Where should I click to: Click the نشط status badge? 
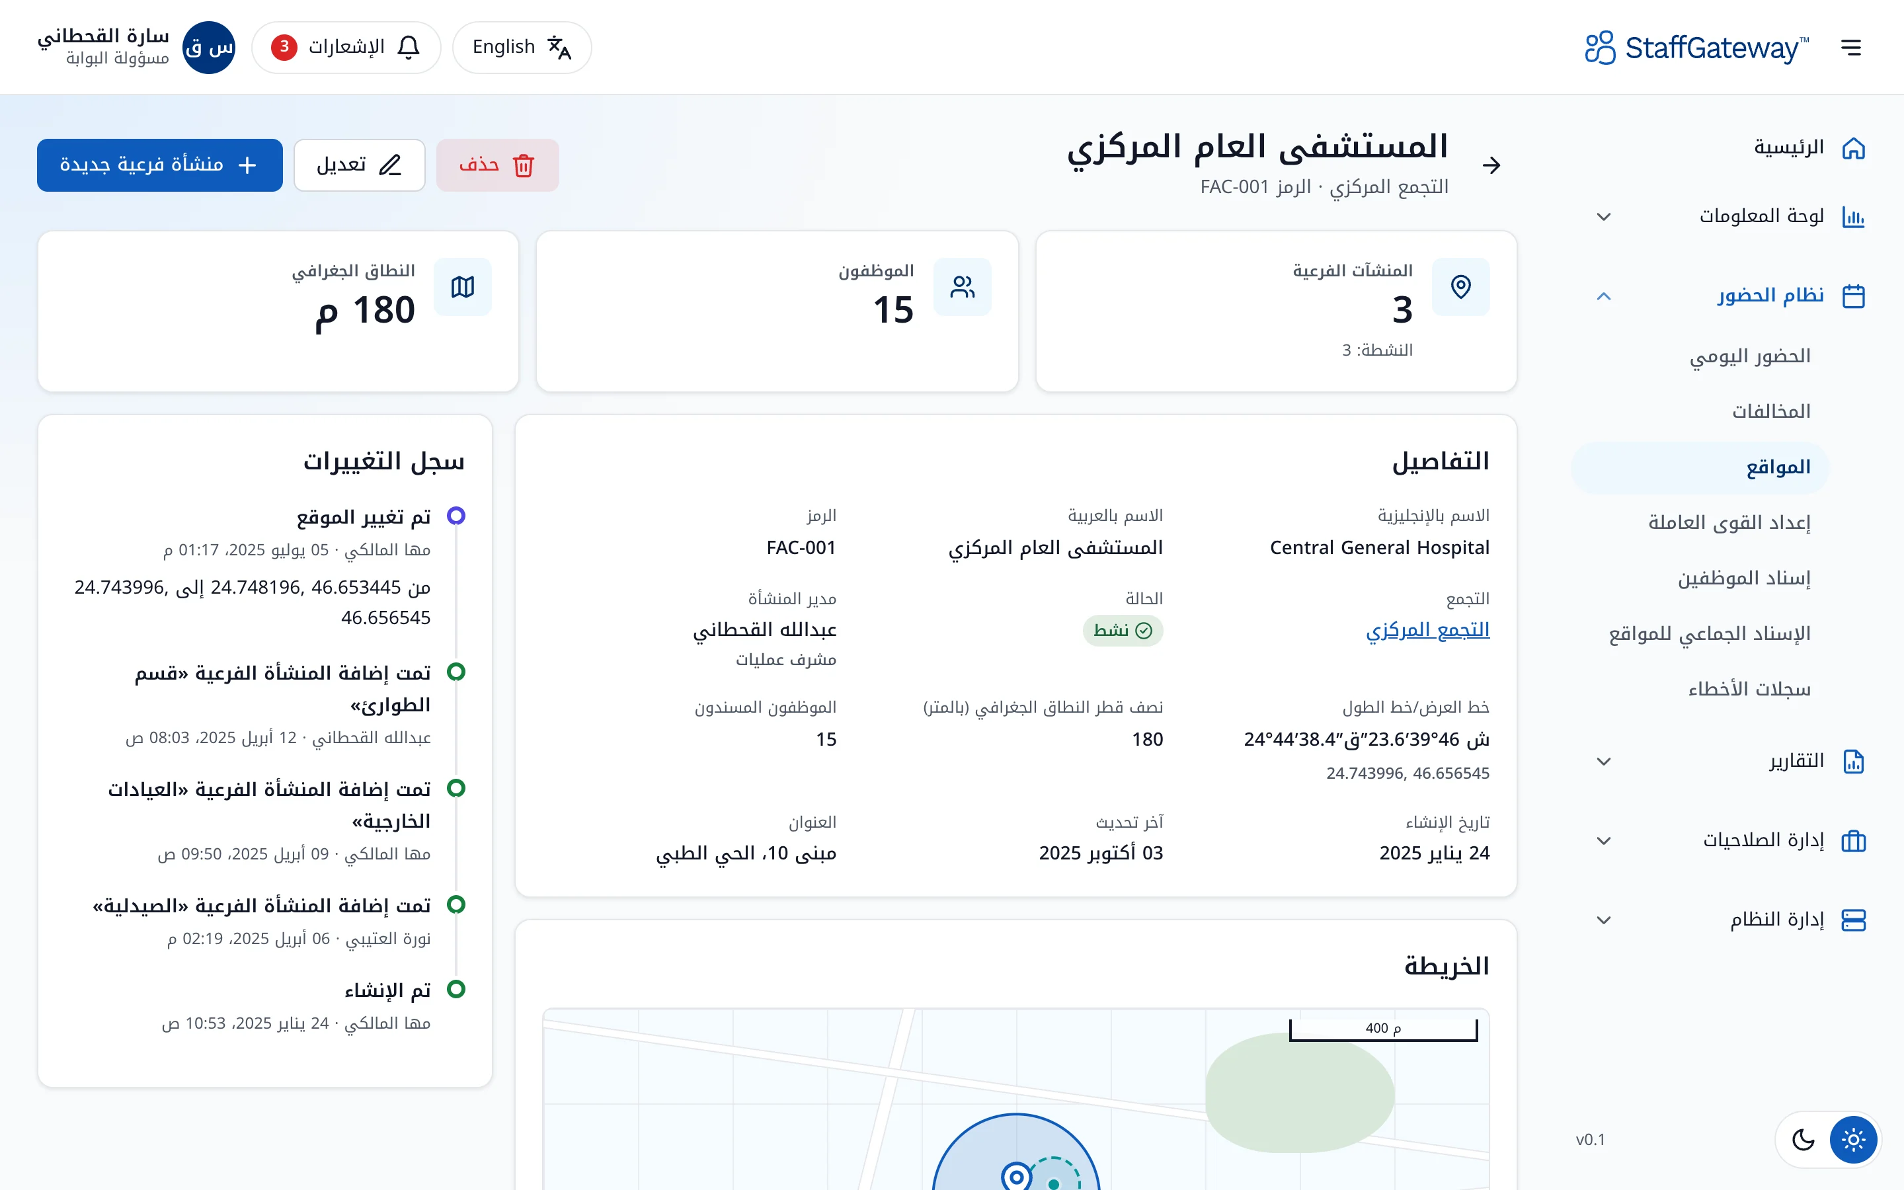tap(1123, 631)
